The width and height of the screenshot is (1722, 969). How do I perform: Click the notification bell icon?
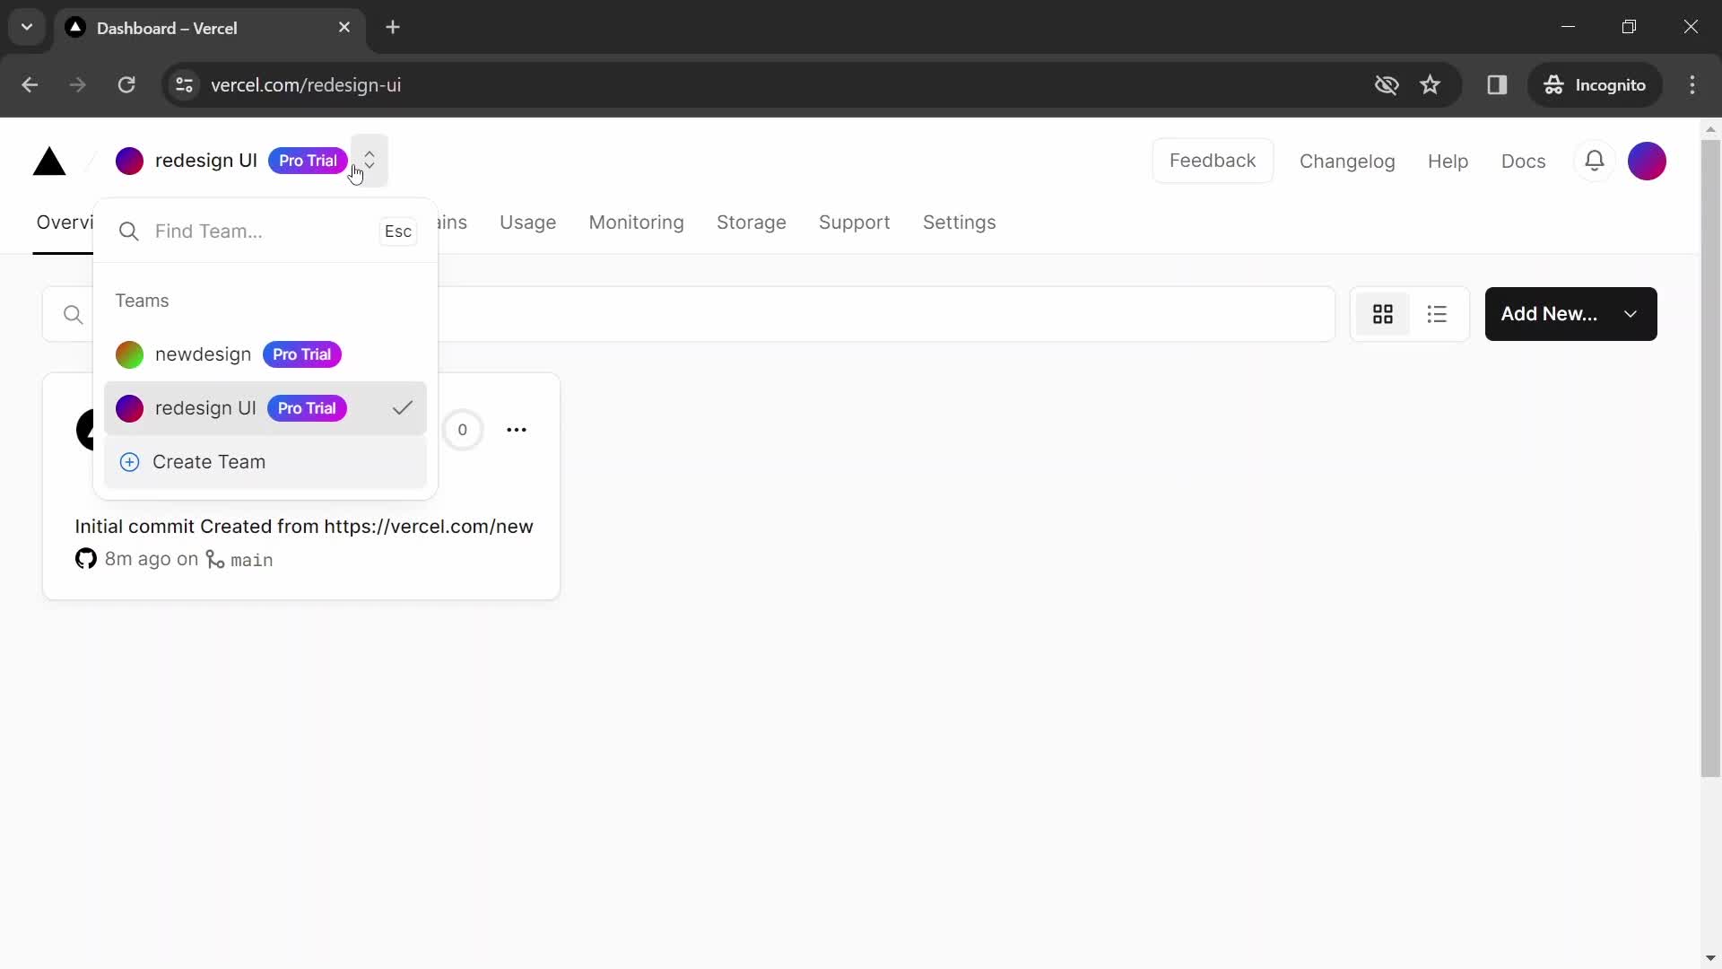1595,160
